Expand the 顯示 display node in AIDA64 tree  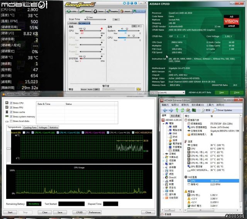pos(164,164)
